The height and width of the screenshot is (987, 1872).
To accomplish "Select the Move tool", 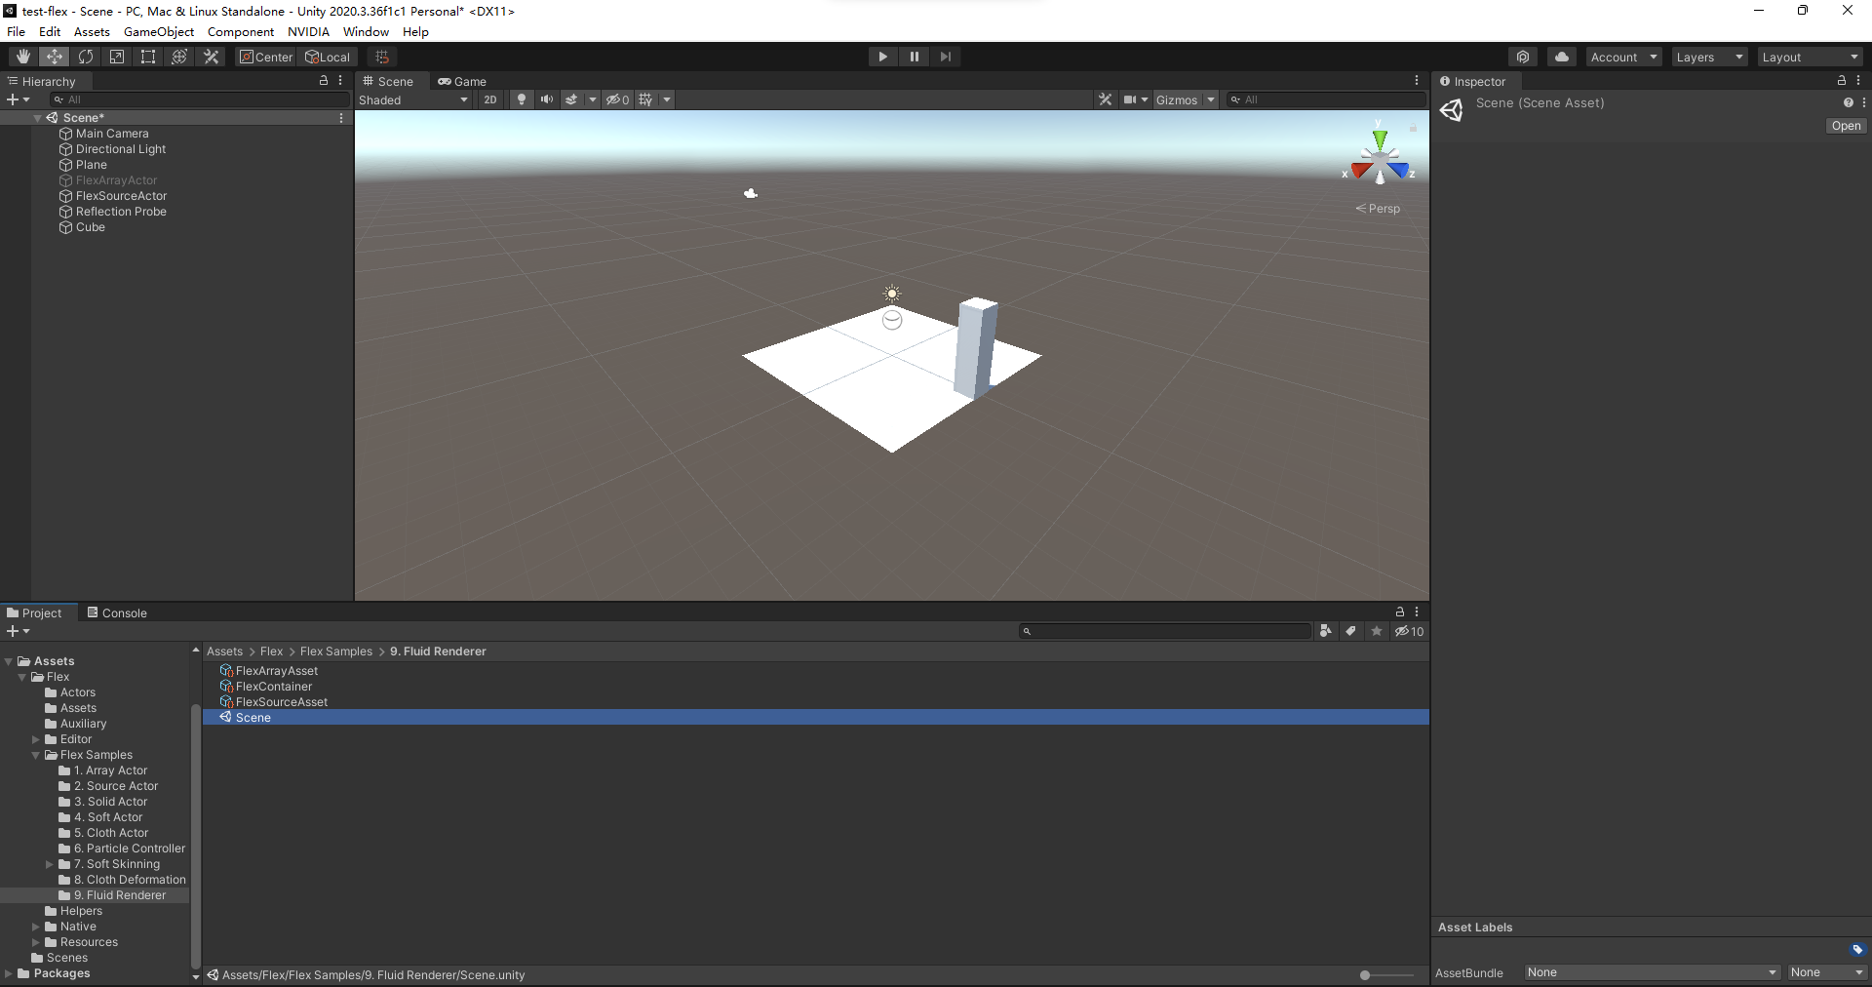I will click(55, 57).
